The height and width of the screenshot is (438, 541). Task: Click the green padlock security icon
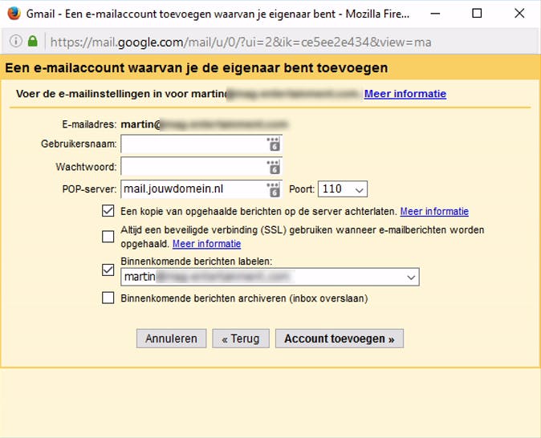point(33,41)
